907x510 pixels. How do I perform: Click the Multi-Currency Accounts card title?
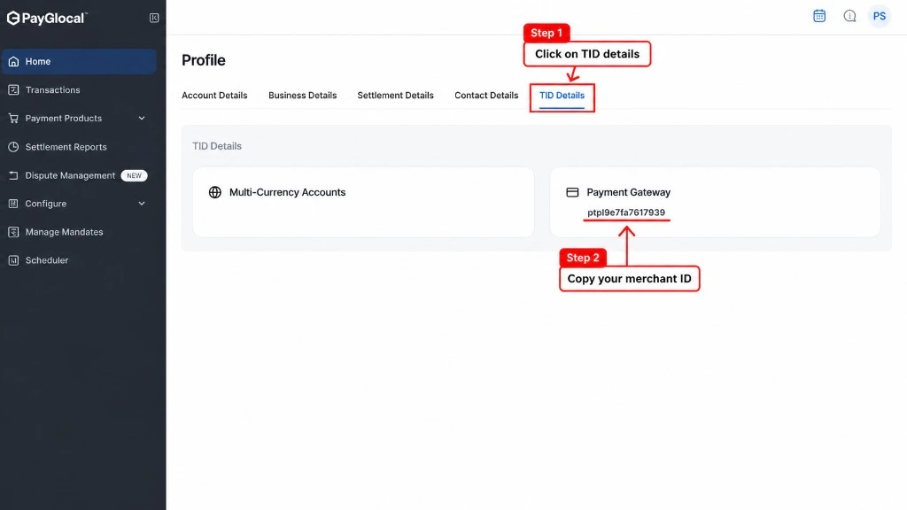pos(287,192)
